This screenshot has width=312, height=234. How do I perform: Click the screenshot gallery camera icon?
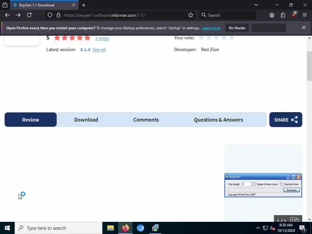click(295, 220)
